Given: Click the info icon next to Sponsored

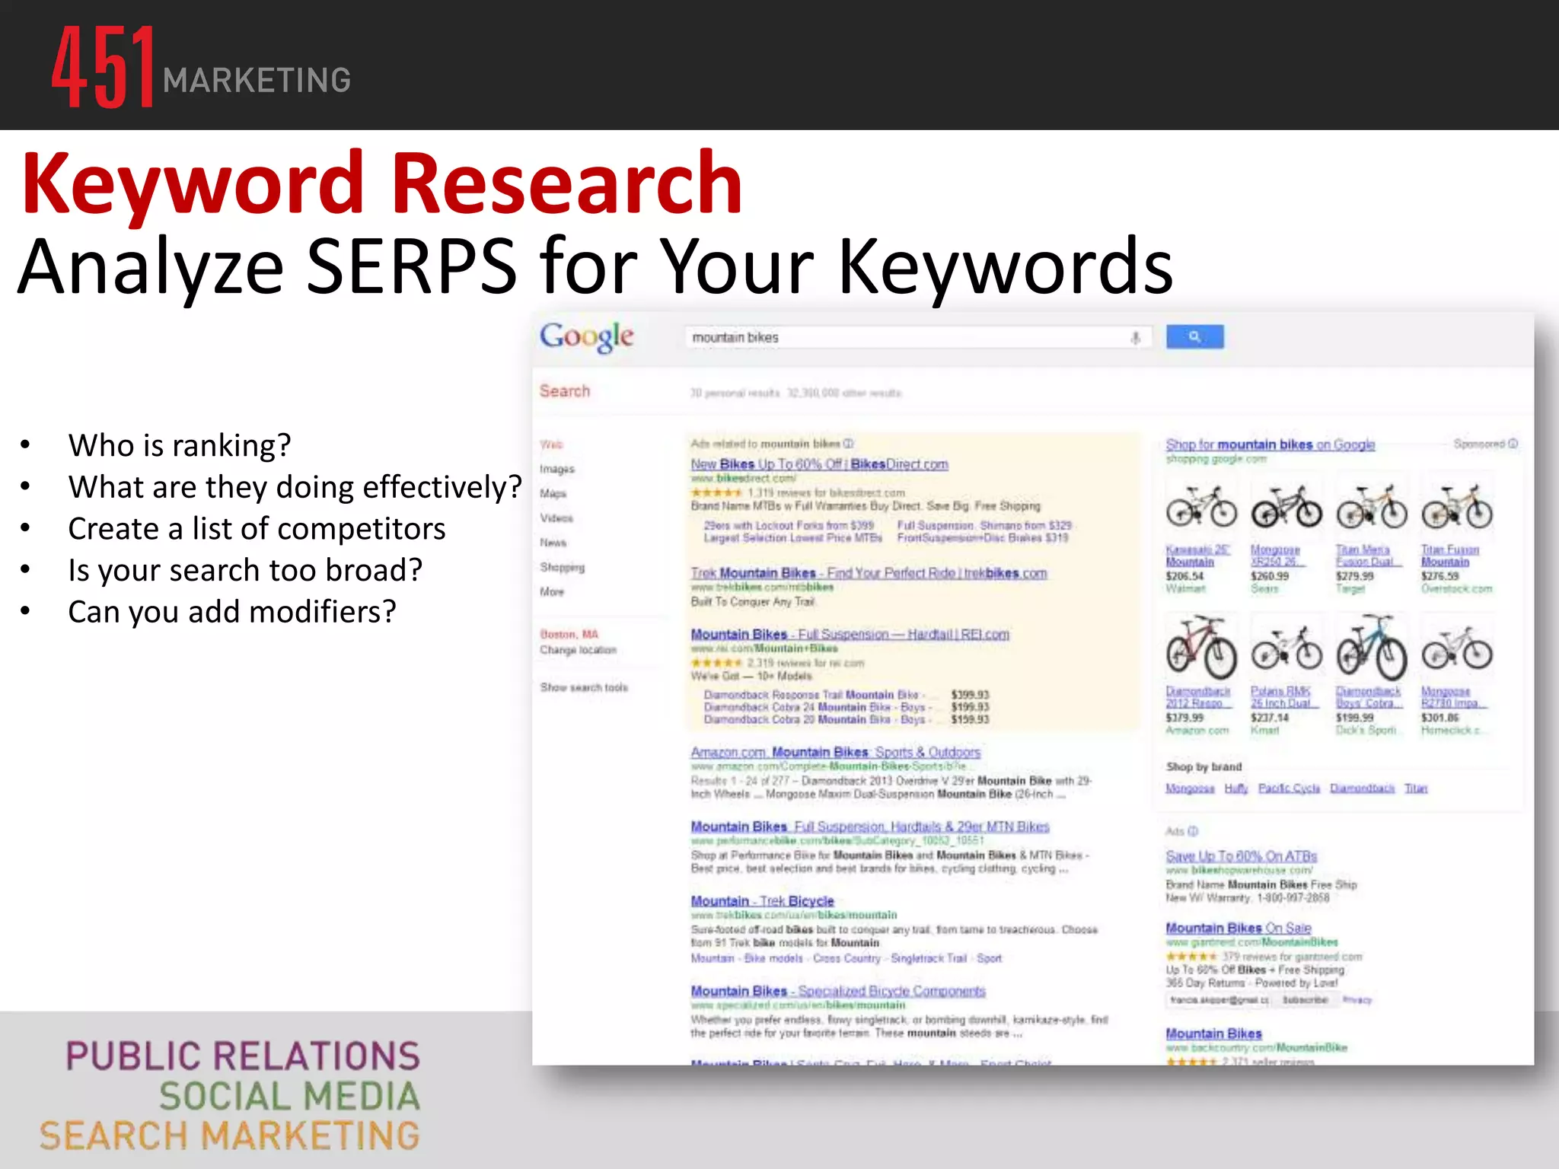Looking at the screenshot, I should tap(1513, 444).
